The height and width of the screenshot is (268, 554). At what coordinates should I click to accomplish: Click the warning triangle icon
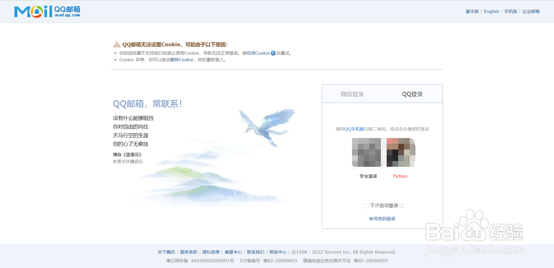pyautogui.click(x=117, y=44)
